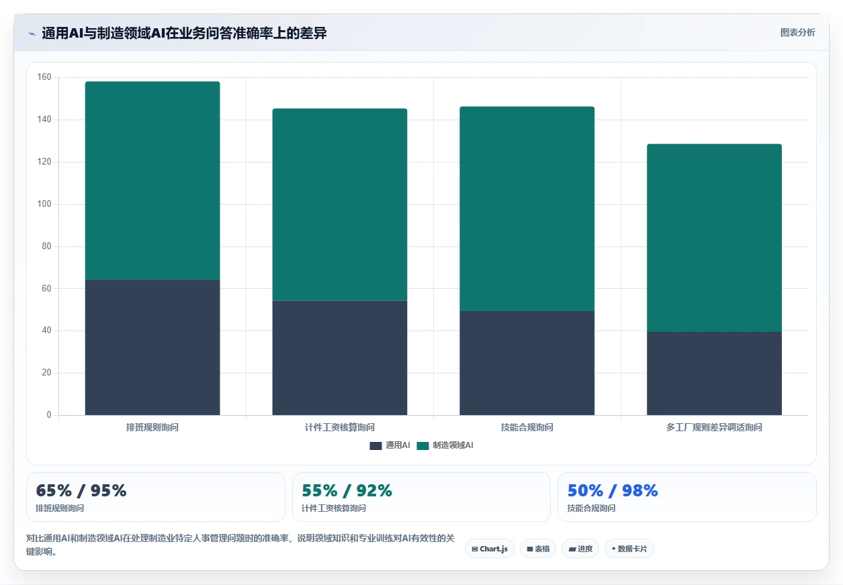Screen dimensions: 843x585
Task: Click the 通用AI legend label
Action: coord(397,445)
